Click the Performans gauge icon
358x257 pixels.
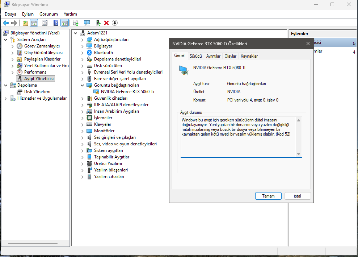[20, 72]
